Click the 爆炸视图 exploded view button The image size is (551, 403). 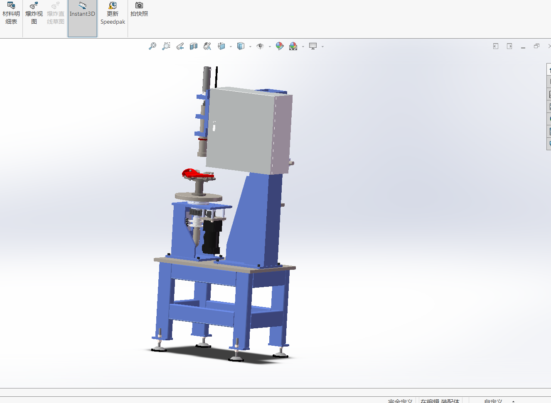34,14
